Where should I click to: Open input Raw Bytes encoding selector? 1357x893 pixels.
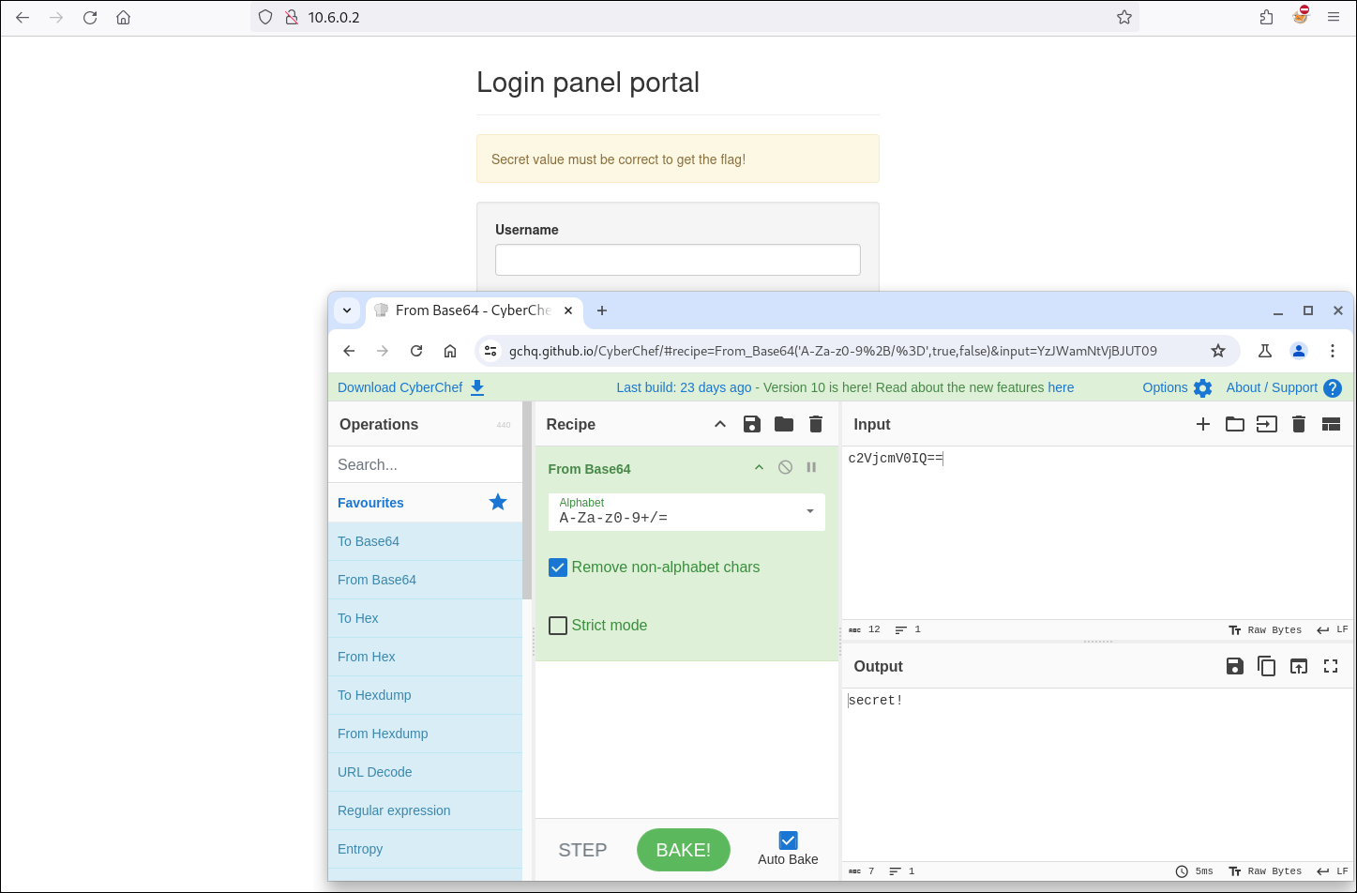pyautogui.click(x=1265, y=630)
